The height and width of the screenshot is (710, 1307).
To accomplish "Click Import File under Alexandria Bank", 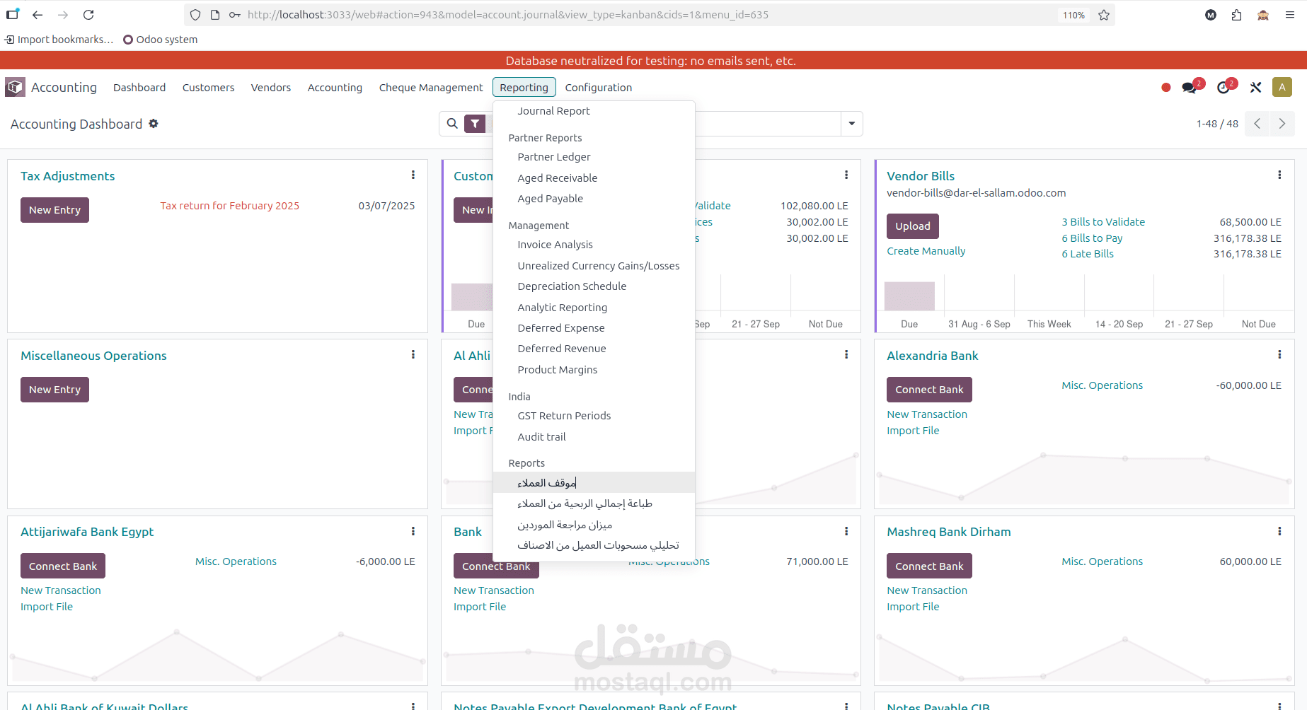I will (x=913, y=431).
